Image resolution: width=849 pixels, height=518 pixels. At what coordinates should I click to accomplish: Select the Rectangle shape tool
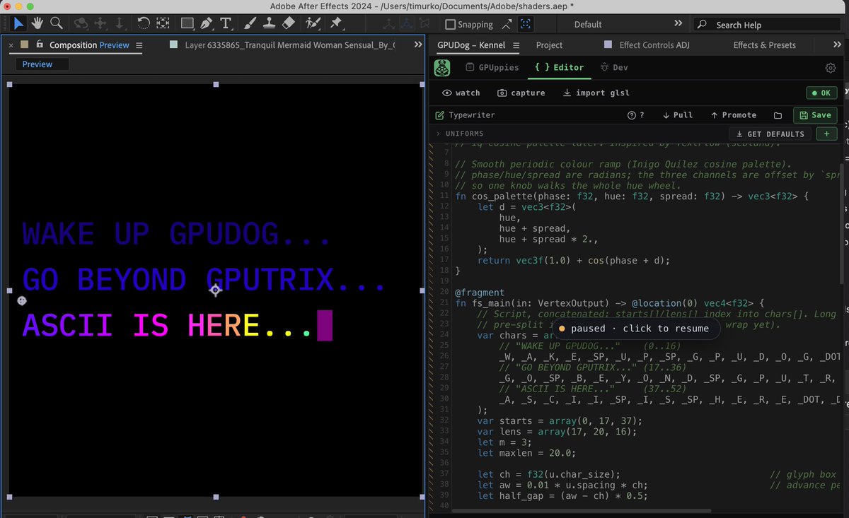187,23
